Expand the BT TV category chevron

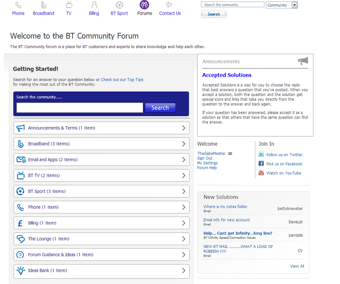(184, 175)
